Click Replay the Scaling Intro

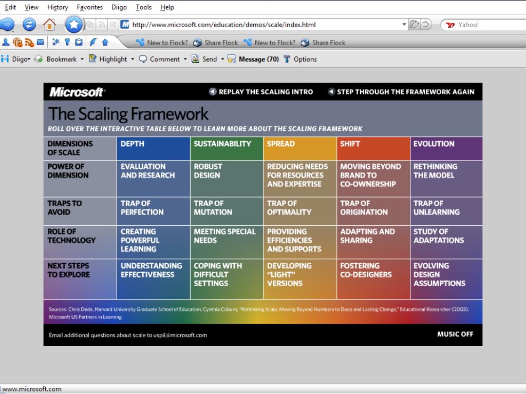coord(261,92)
